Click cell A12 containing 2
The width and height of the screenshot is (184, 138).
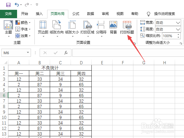[19, 128]
